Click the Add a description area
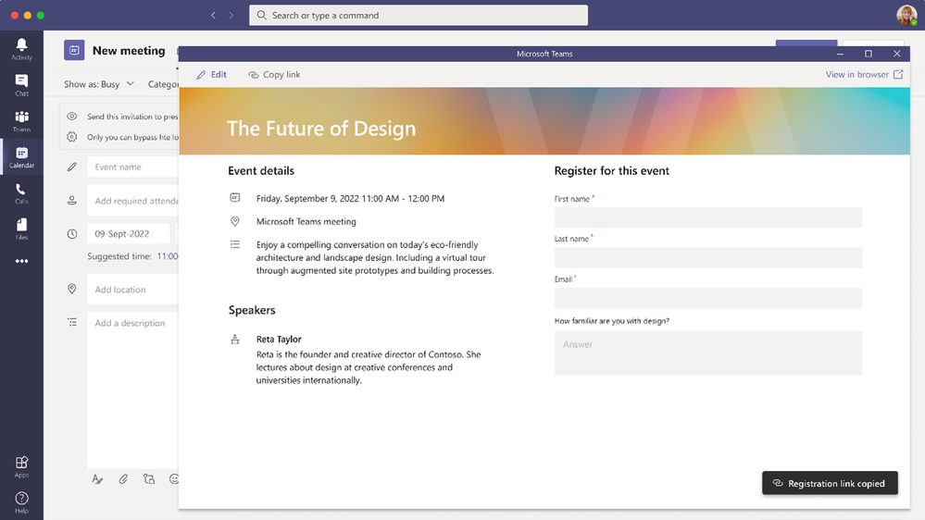Image resolution: width=925 pixels, height=520 pixels. (132, 390)
